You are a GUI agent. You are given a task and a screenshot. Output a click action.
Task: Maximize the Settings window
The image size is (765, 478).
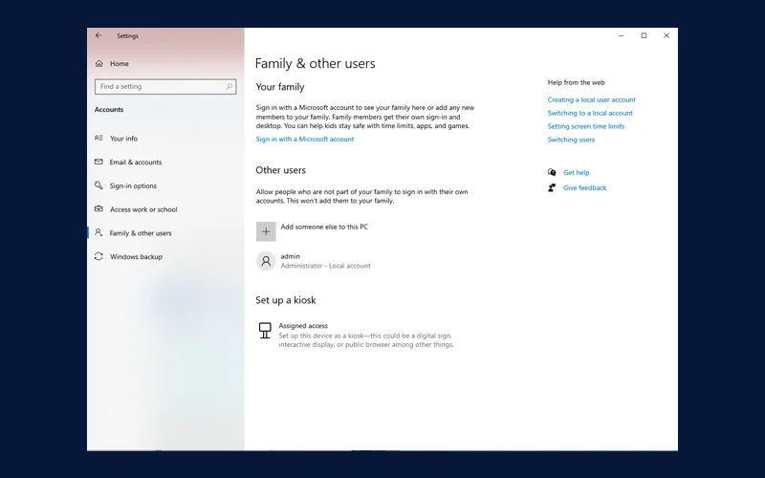point(644,35)
